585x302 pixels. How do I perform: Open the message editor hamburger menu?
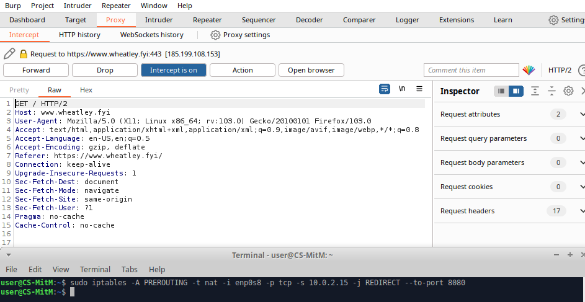419,89
